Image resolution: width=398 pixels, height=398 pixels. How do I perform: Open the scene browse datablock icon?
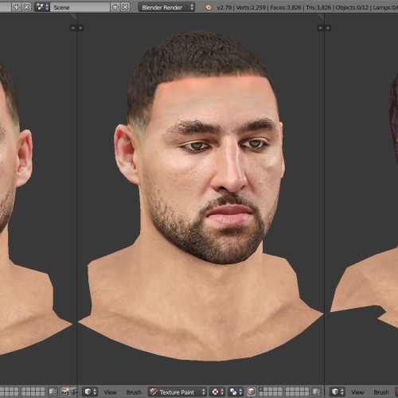coord(42,7)
